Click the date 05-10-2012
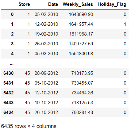The image size is (131, 129). [x=46, y=83]
